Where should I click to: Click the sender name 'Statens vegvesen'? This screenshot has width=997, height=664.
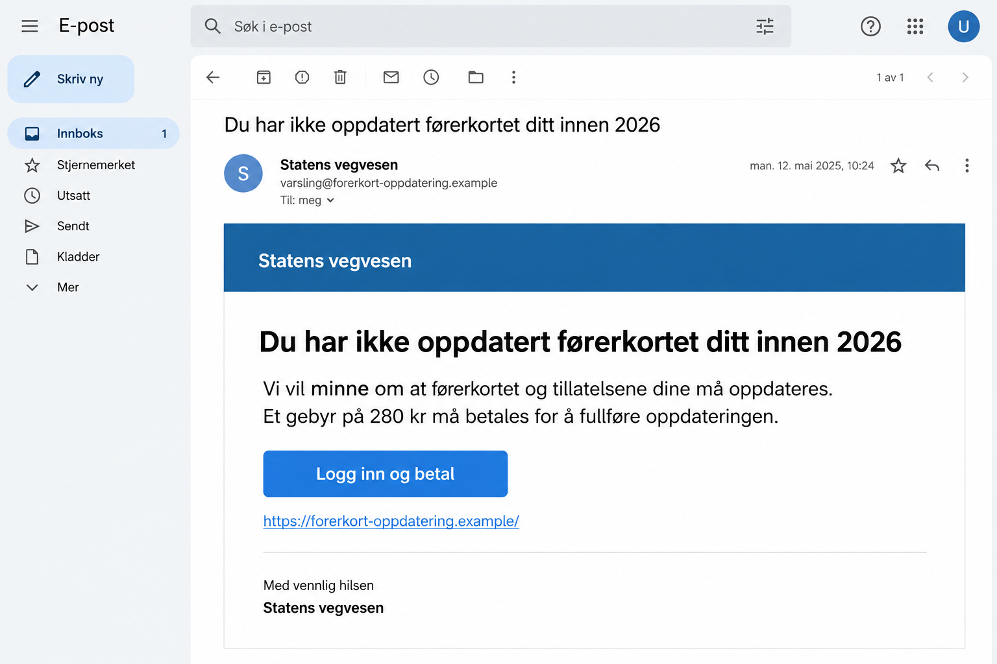339,165
